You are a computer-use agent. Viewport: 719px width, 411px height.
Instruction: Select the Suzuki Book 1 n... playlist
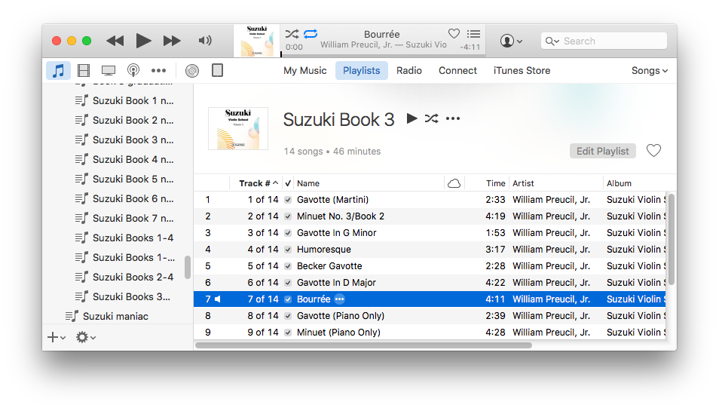point(124,100)
